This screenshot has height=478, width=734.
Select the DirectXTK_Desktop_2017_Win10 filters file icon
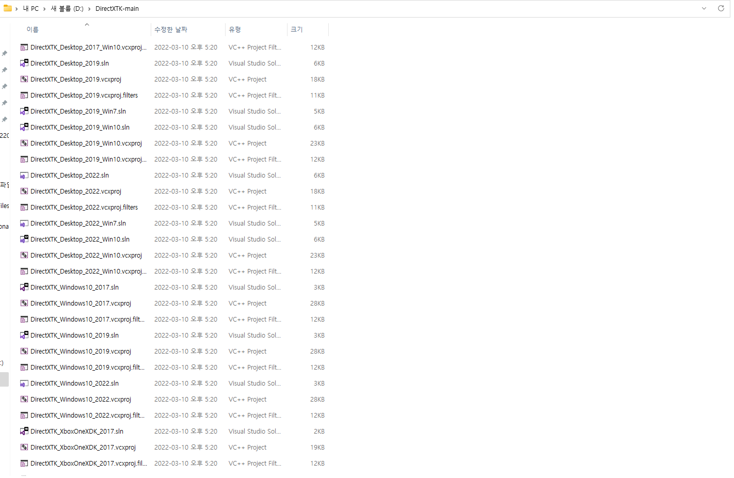tap(24, 47)
